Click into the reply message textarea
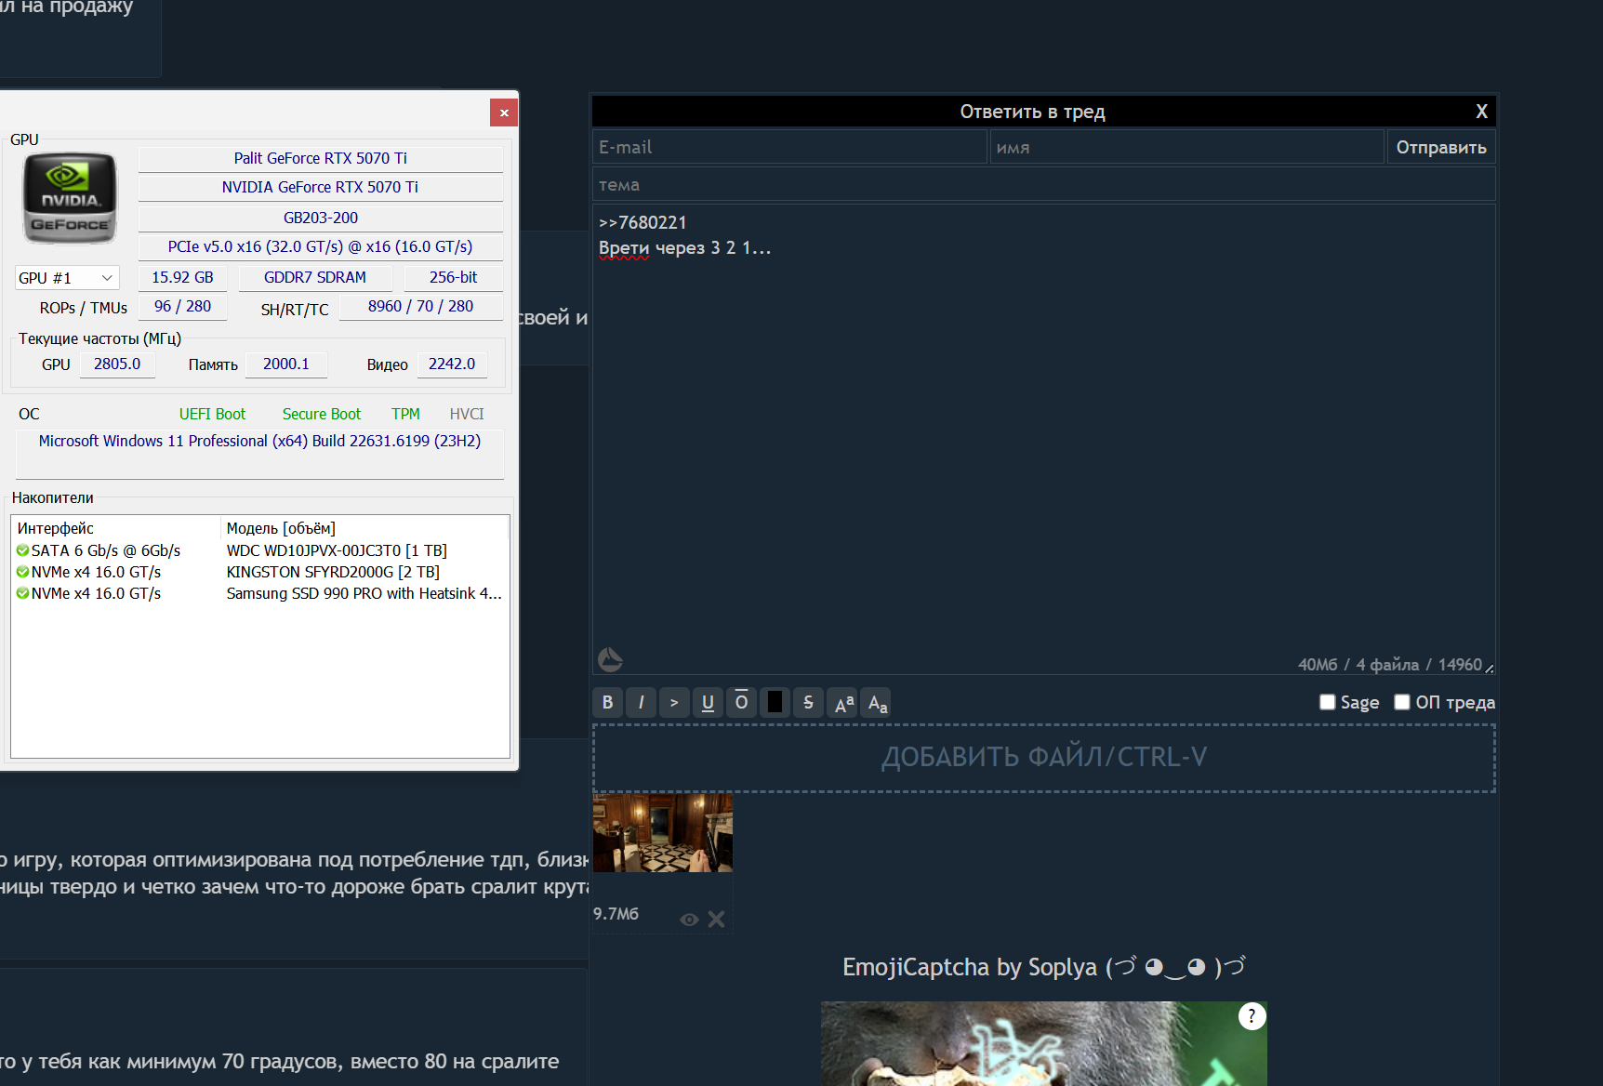Image resolution: width=1603 pixels, height=1086 pixels. pyautogui.click(x=1043, y=439)
